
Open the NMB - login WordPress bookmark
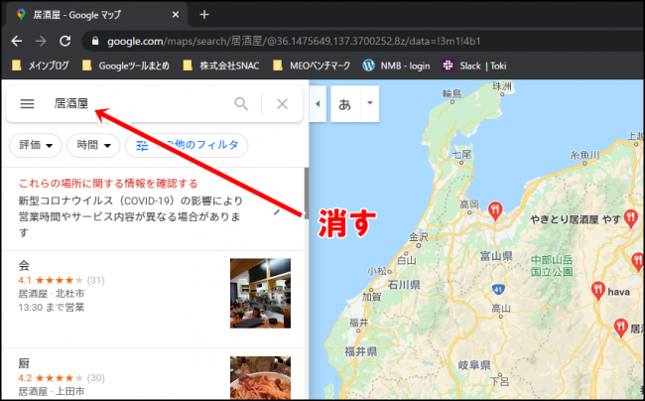pos(396,66)
